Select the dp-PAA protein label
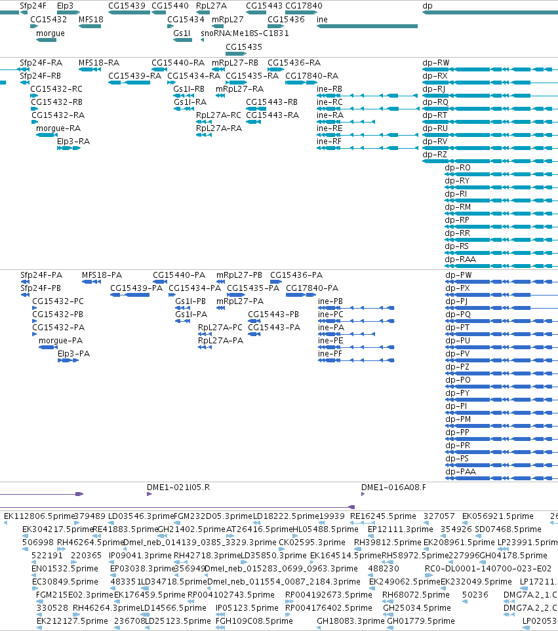This screenshot has width=558, height=631. click(x=460, y=472)
